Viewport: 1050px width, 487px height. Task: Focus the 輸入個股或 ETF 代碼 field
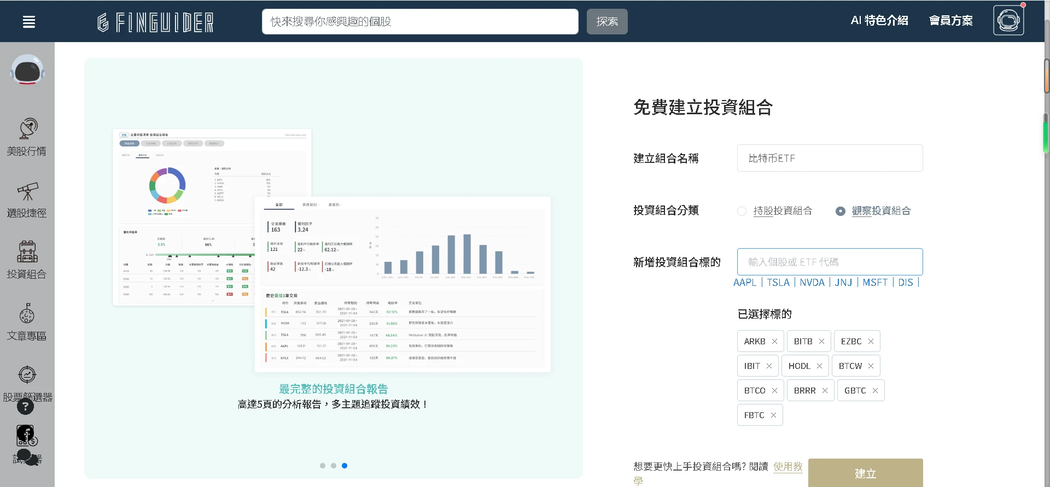[830, 262]
